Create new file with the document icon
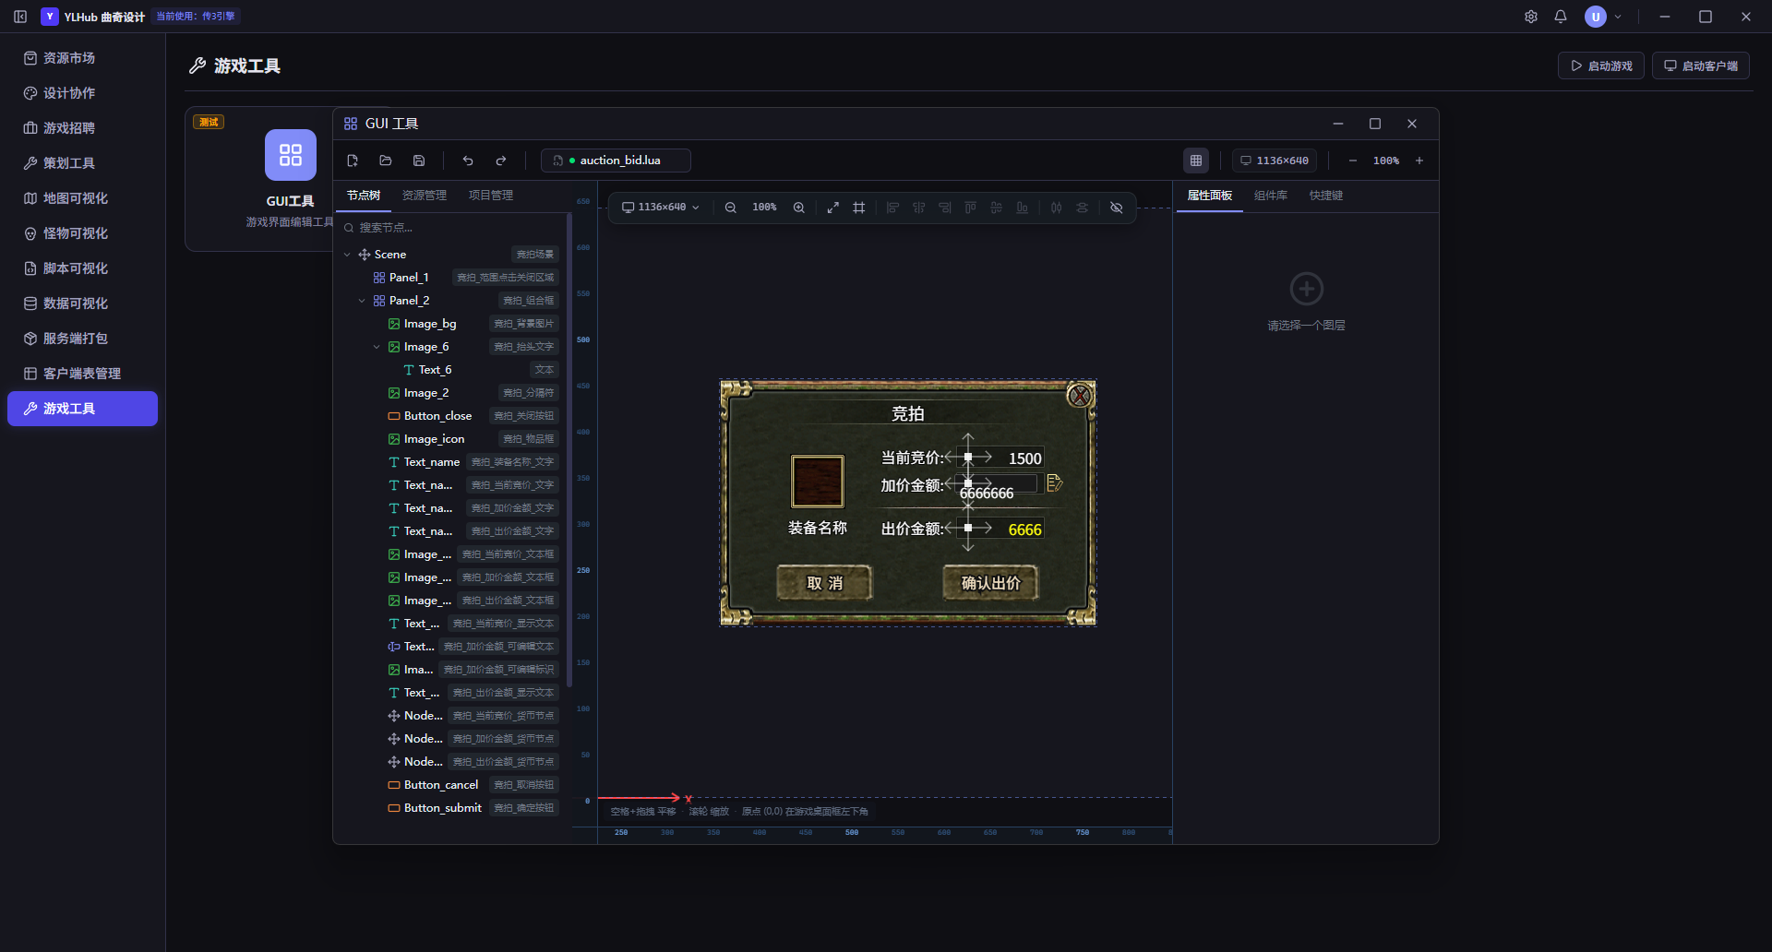The width and height of the screenshot is (1772, 952). coord(353,161)
